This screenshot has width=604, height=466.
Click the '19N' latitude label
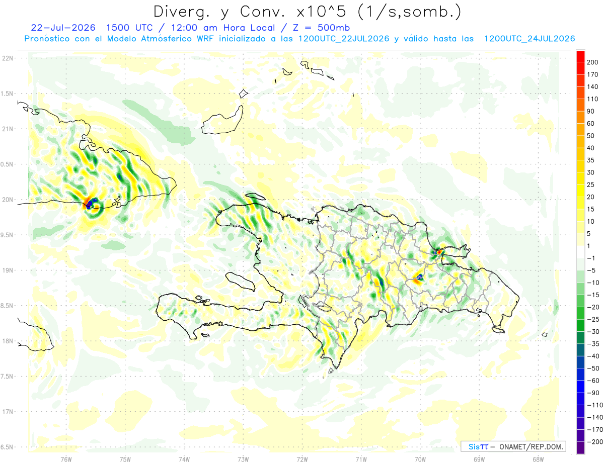pyautogui.click(x=7, y=270)
